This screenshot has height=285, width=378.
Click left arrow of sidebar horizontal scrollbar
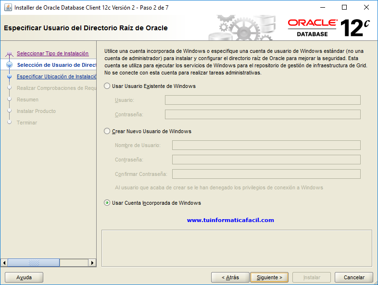coord(4,263)
